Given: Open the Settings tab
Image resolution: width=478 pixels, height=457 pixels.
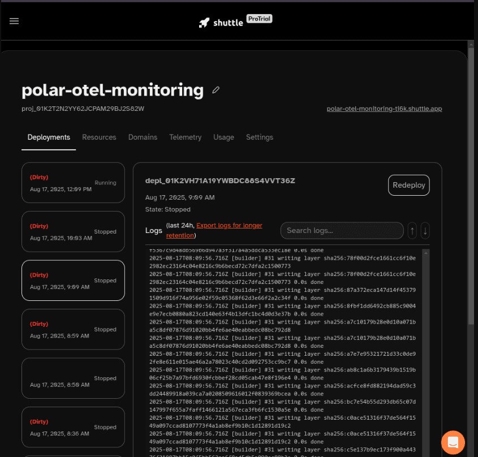Looking at the screenshot, I should click(x=260, y=137).
